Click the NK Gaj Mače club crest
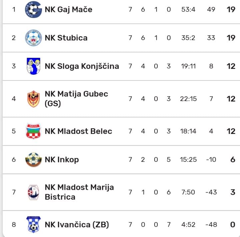 33,10
